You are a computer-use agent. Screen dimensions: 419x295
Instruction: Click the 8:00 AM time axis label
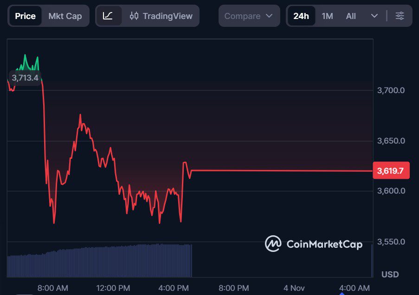click(52, 288)
